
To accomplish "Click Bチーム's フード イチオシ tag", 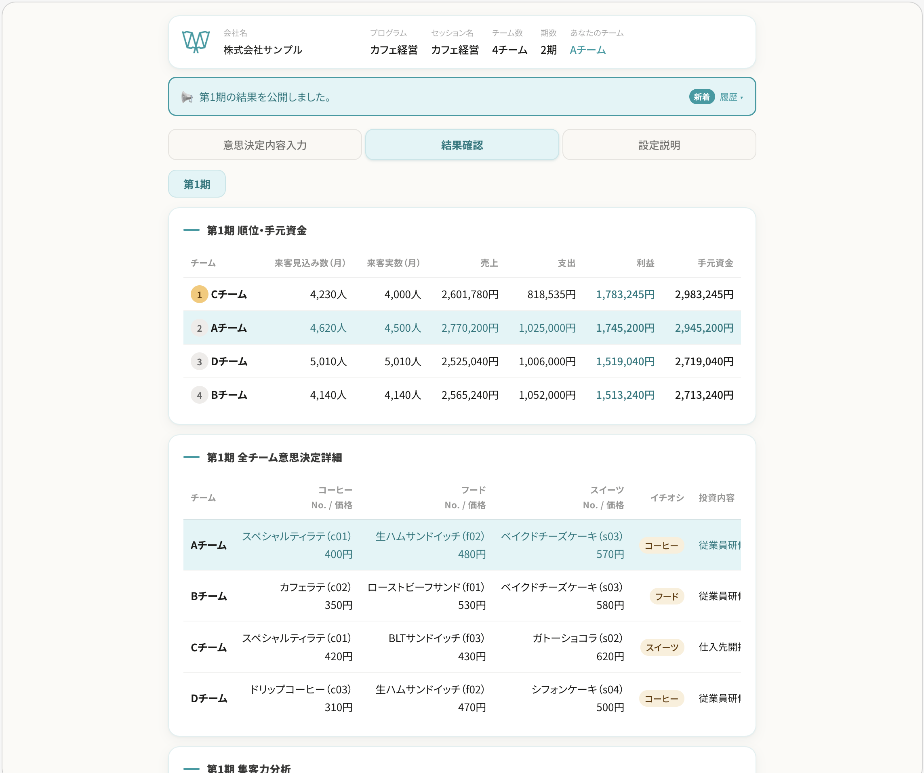I will pos(667,596).
